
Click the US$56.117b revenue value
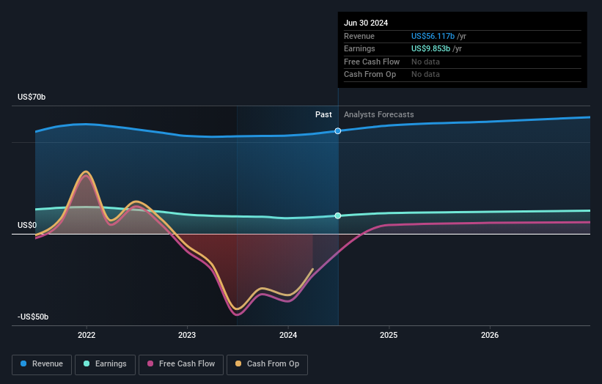433,36
